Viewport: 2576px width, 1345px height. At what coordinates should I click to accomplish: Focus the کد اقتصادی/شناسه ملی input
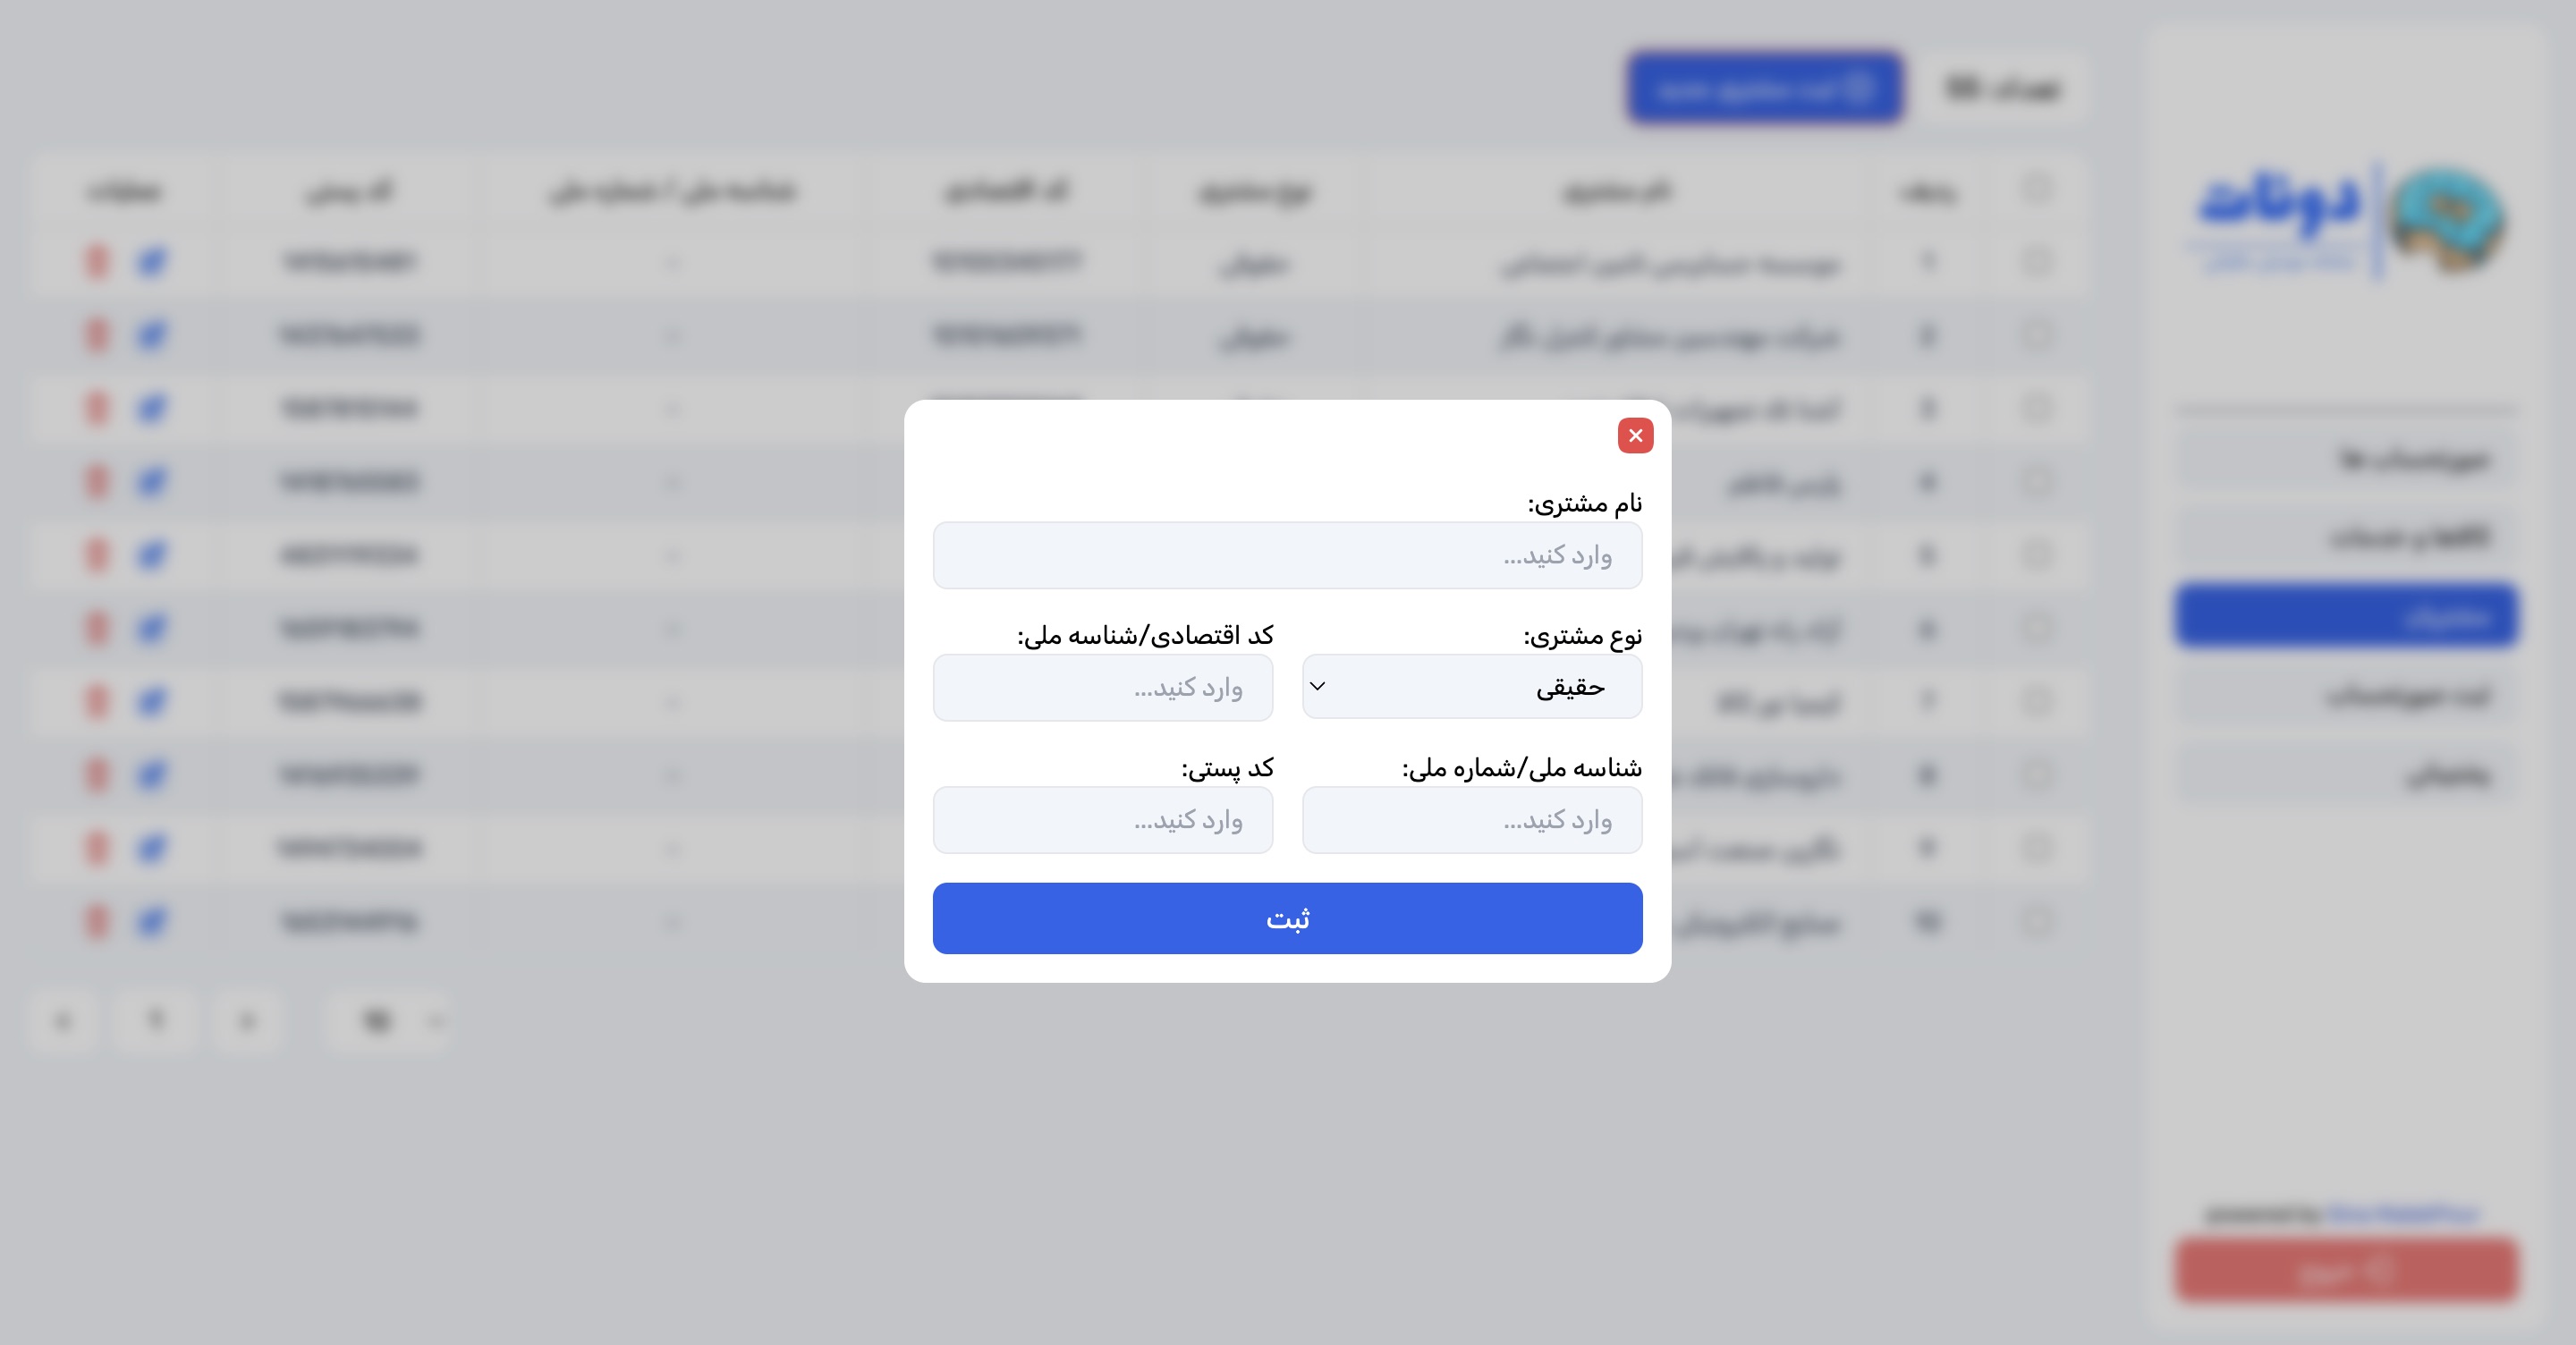[1102, 687]
